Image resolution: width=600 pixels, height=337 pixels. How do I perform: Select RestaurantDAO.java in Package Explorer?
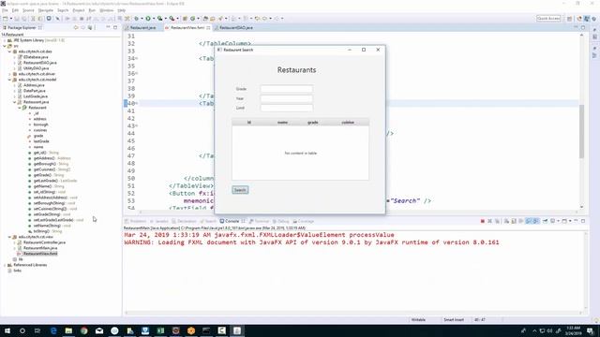click(x=39, y=63)
